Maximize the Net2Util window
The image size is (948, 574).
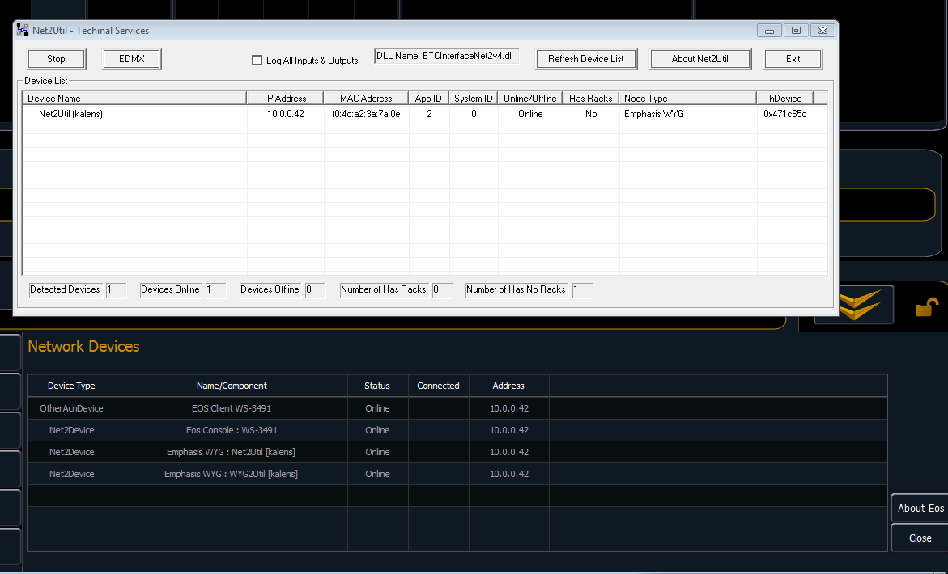tap(797, 30)
